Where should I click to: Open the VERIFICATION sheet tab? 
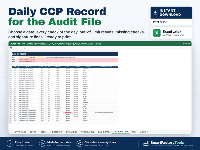click(x=87, y=132)
